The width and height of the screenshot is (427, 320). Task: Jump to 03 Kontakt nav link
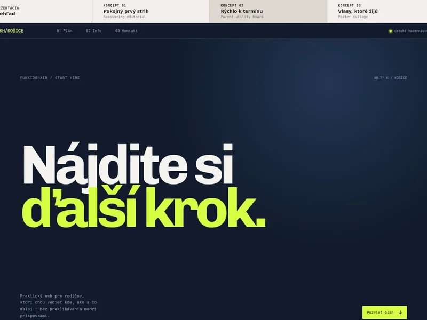(x=126, y=31)
